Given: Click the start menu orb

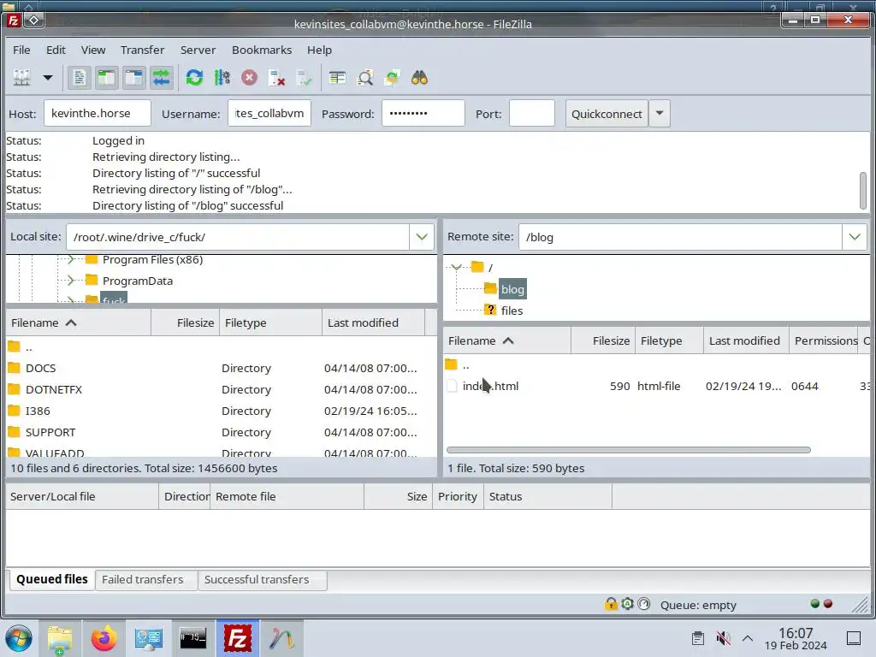Looking at the screenshot, I should (x=19, y=638).
